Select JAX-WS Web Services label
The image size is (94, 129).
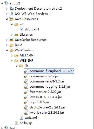[x=31, y=14]
